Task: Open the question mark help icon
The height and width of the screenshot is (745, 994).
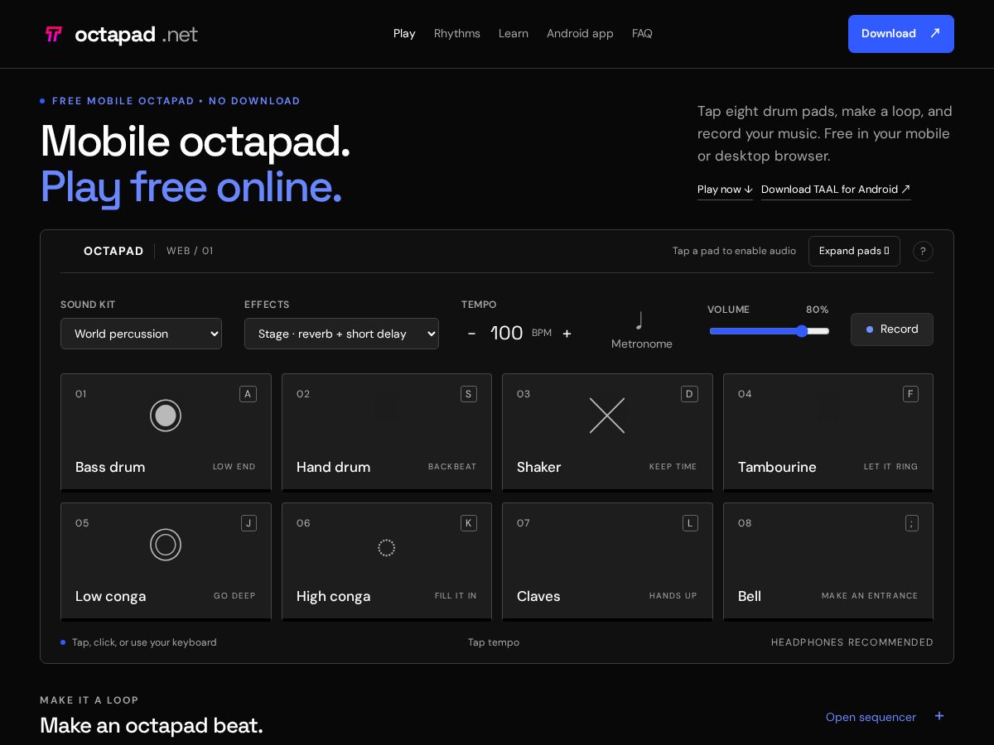Action: coord(923,251)
